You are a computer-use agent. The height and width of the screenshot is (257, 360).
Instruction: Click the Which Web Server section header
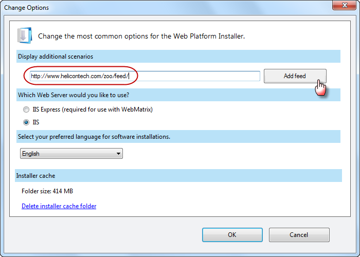tap(178, 95)
